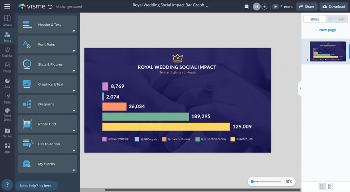Open the hamburger main menu
350x192 pixels.
coord(7,6)
